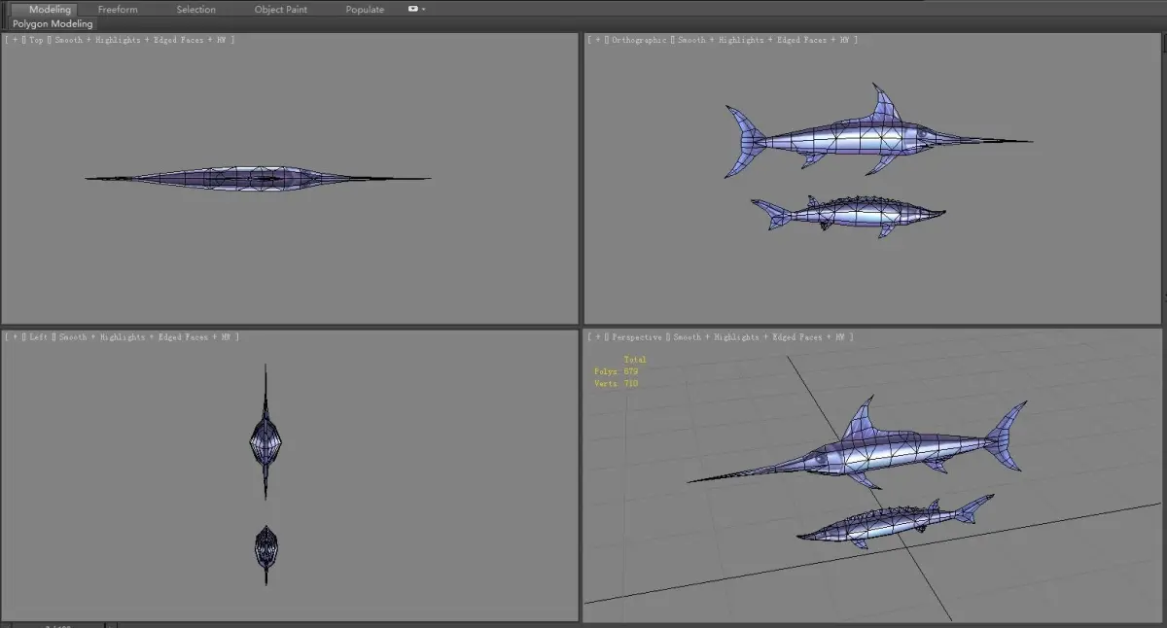Open the Selection ribbon tab
This screenshot has height=628, width=1167.
click(x=196, y=10)
